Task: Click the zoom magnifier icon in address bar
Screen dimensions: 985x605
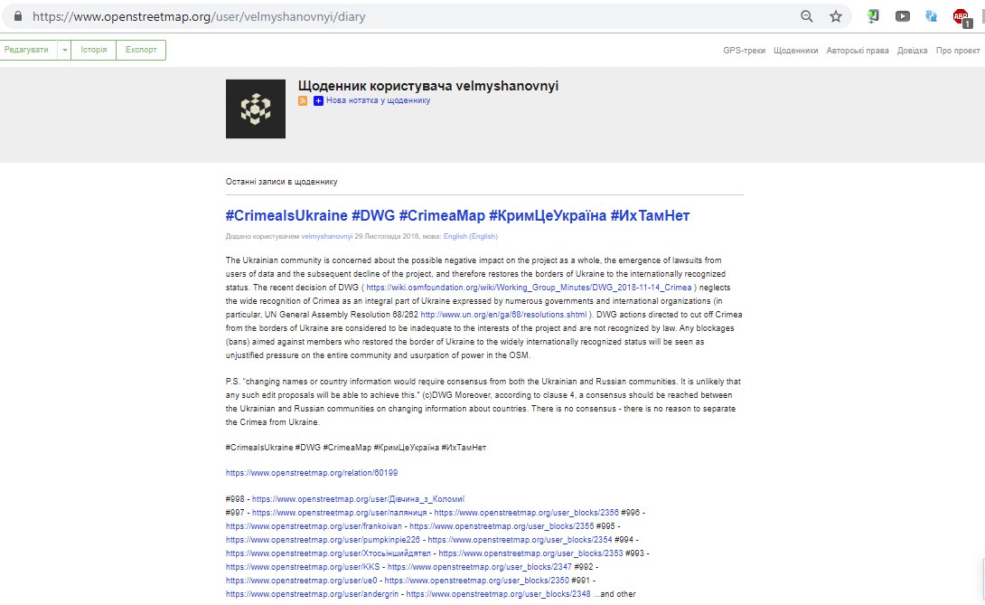Action: [x=807, y=16]
